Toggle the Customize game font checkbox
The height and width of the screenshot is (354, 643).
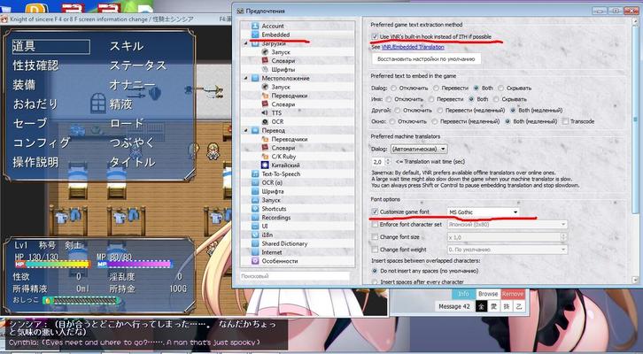(x=375, y=212)
